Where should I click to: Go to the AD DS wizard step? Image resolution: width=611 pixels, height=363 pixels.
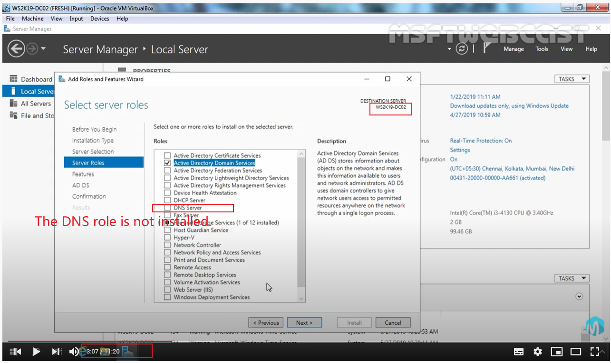[x=80, y=185]
